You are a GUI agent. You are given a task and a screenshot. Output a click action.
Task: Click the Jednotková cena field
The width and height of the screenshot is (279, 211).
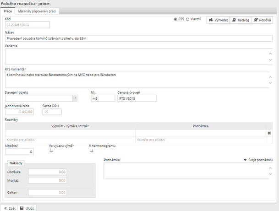[19, 112]
